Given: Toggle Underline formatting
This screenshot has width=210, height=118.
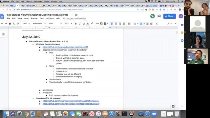Looking at the screenshot, I should click(84, 24).
